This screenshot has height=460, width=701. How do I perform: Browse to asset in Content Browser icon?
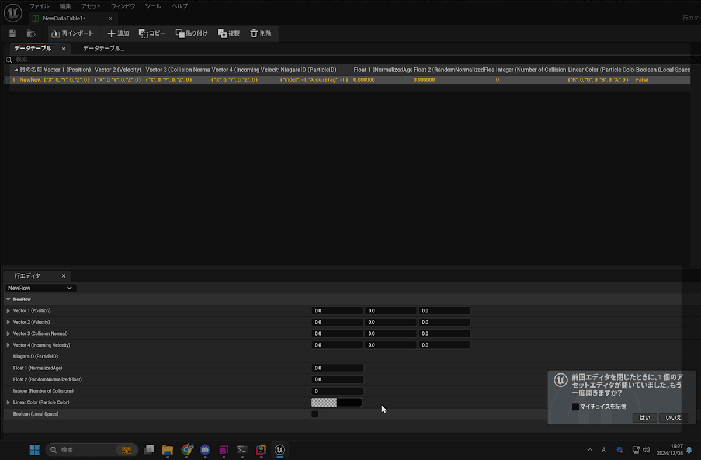click(31, 34)
